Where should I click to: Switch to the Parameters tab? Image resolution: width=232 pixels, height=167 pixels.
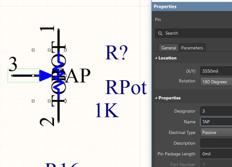click(192, 48)
